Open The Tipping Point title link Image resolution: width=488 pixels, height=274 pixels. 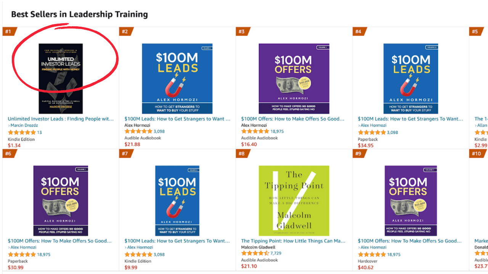[293, 241]
